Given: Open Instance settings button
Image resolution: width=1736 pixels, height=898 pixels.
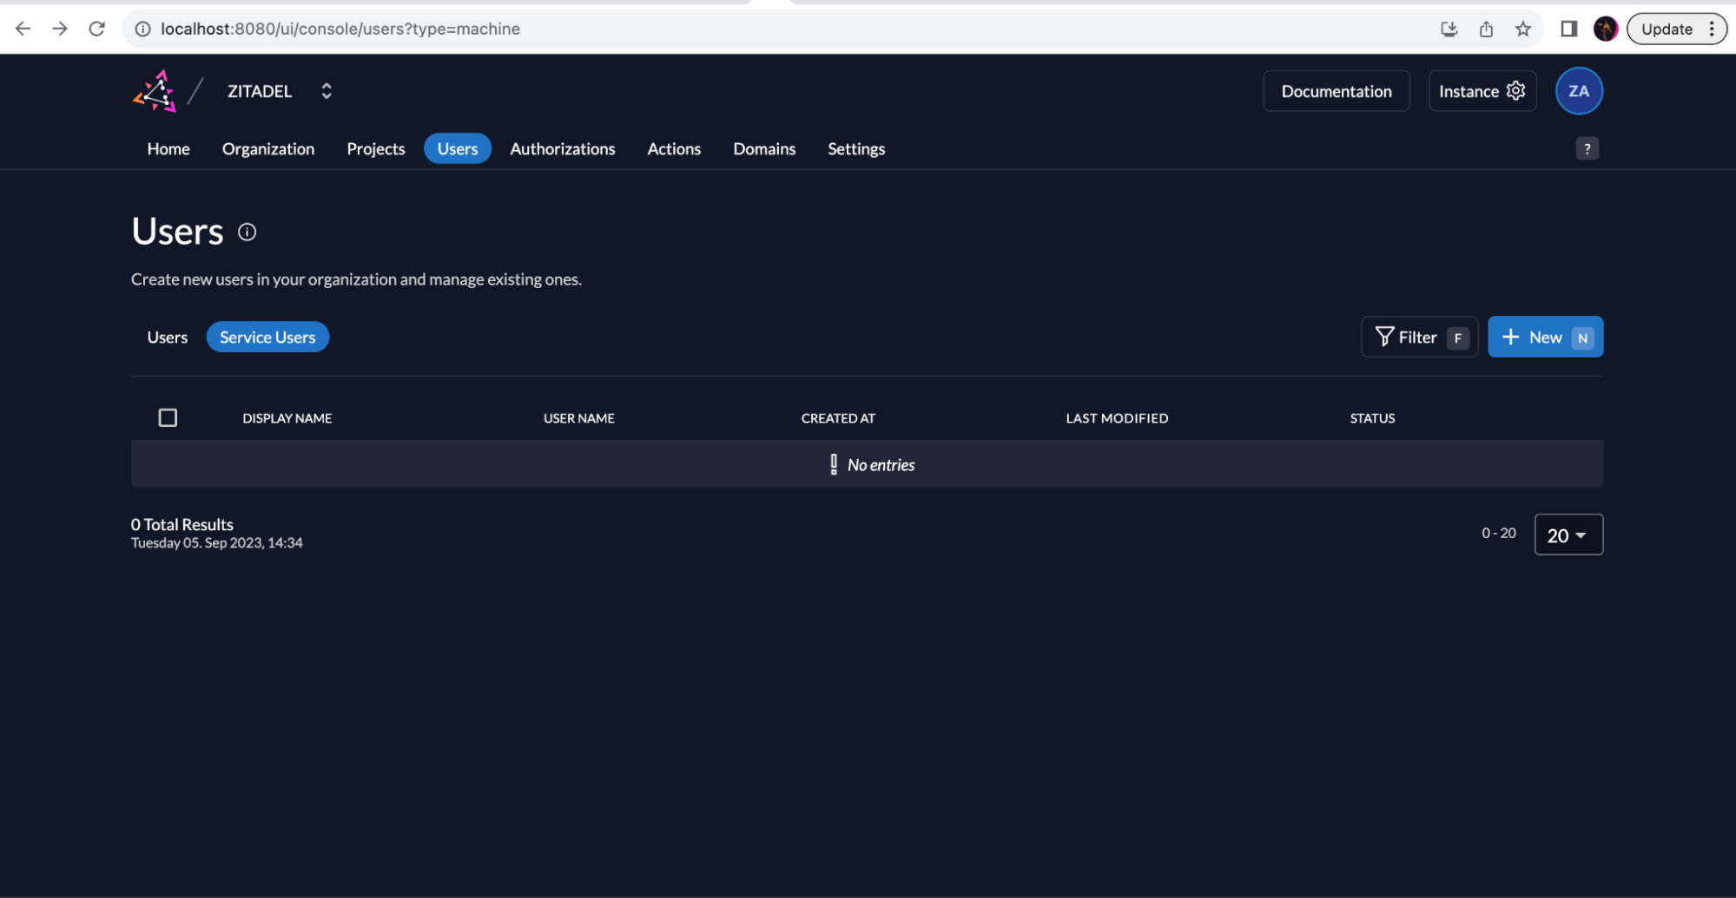Looking at the screenshot, I should pyautogui.click(x=1482, y=91).
